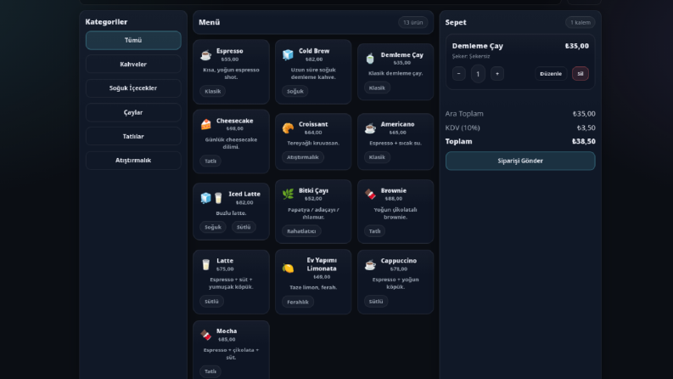673x379 pixels.
Task: Select the Cold Brew product name
Action: tap(314, 51)
